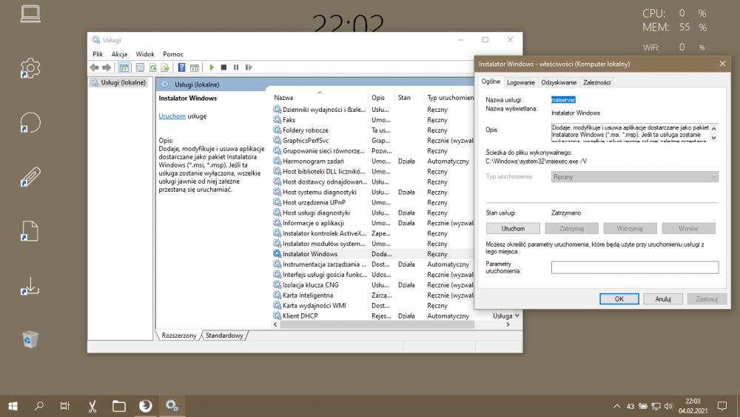
Task: Click the green Start service toolbar icon
Action: pyautogui.click(x=212, y=67)
